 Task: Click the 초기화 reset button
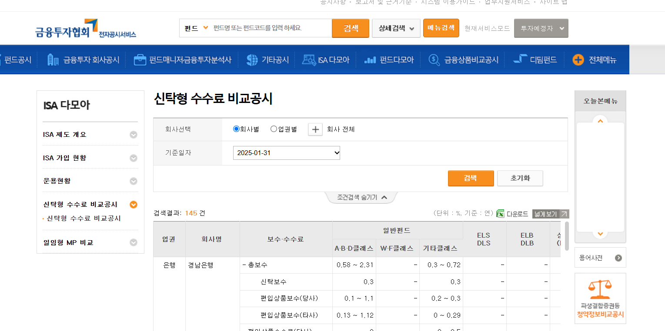click(520, 178)
